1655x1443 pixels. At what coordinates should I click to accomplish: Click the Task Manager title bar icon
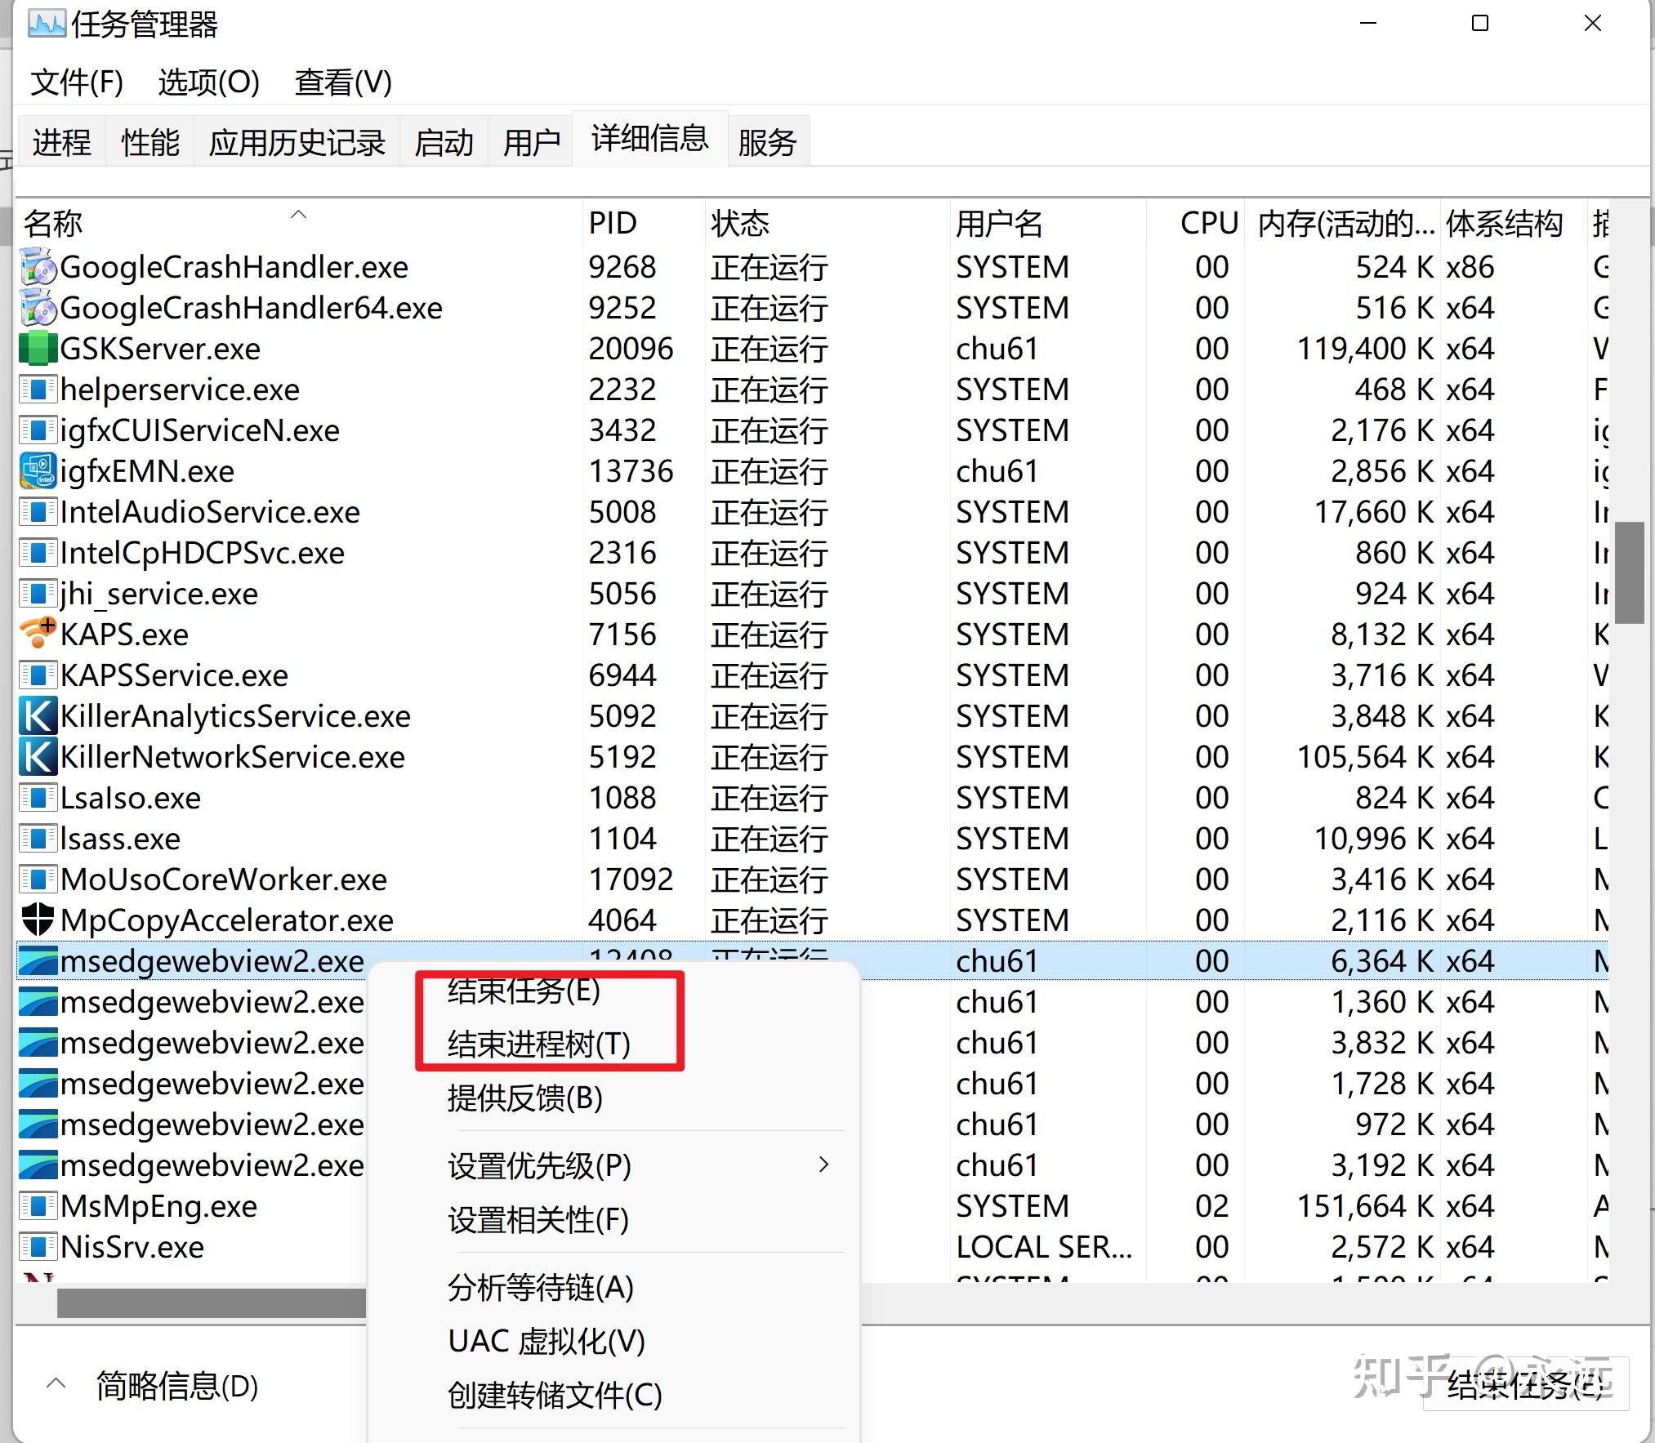tap(47, 24)
